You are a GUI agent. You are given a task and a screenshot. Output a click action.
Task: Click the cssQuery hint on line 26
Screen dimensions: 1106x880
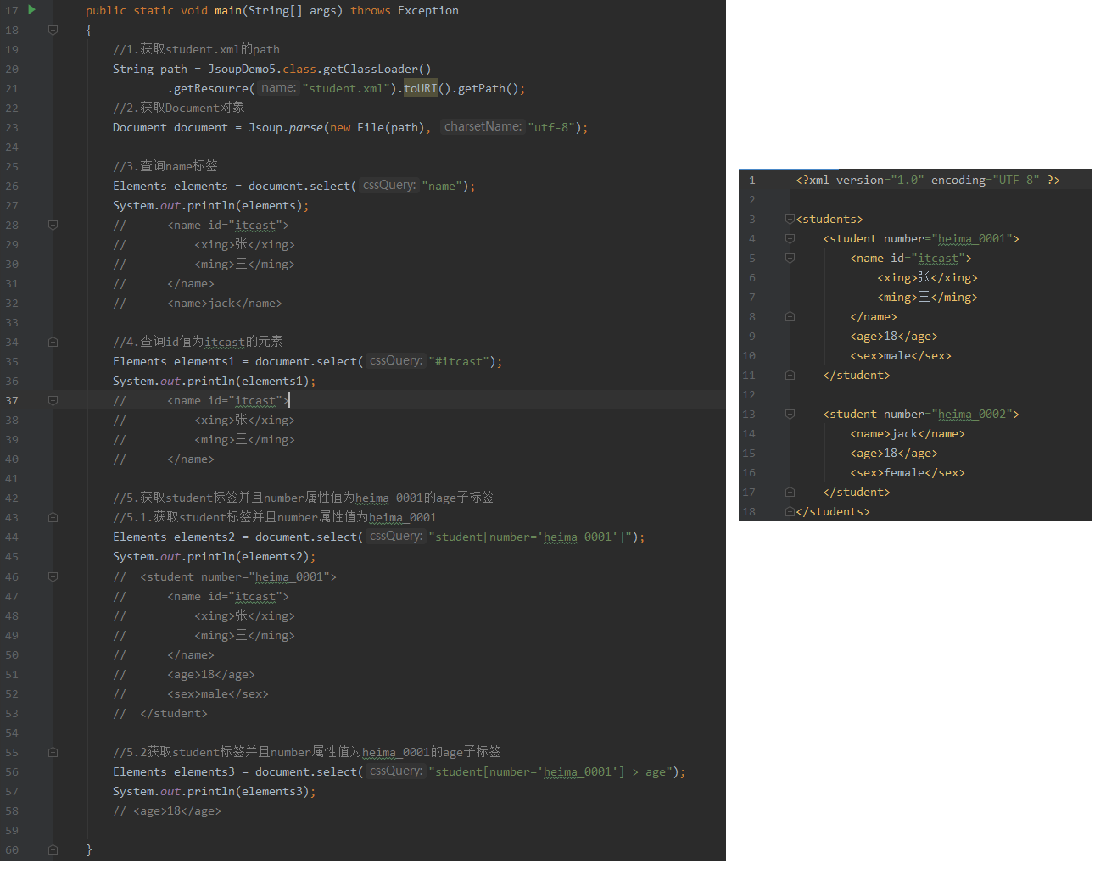389,186
